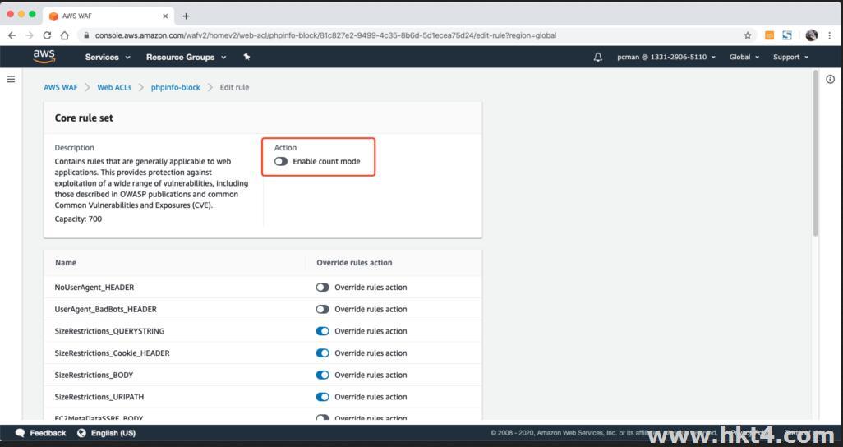Click the globe language icon

(81, 433)
